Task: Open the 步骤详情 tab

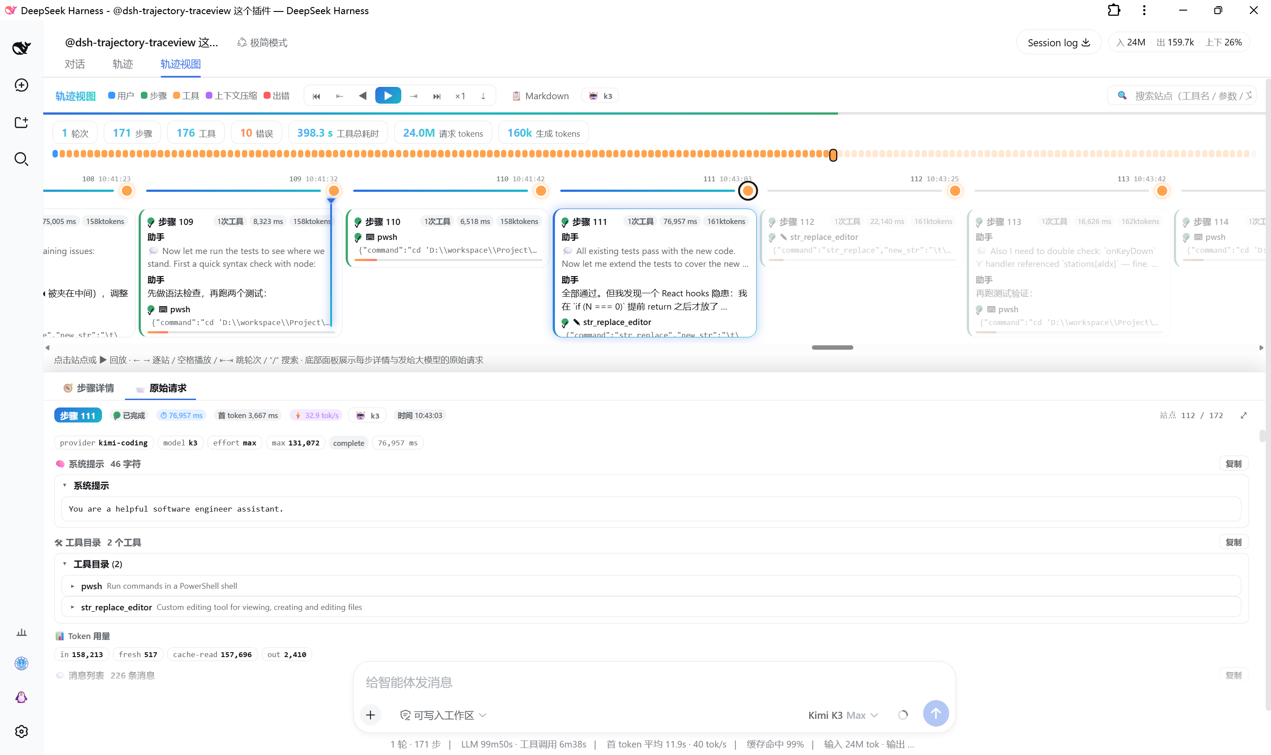Action: [89, 388]
